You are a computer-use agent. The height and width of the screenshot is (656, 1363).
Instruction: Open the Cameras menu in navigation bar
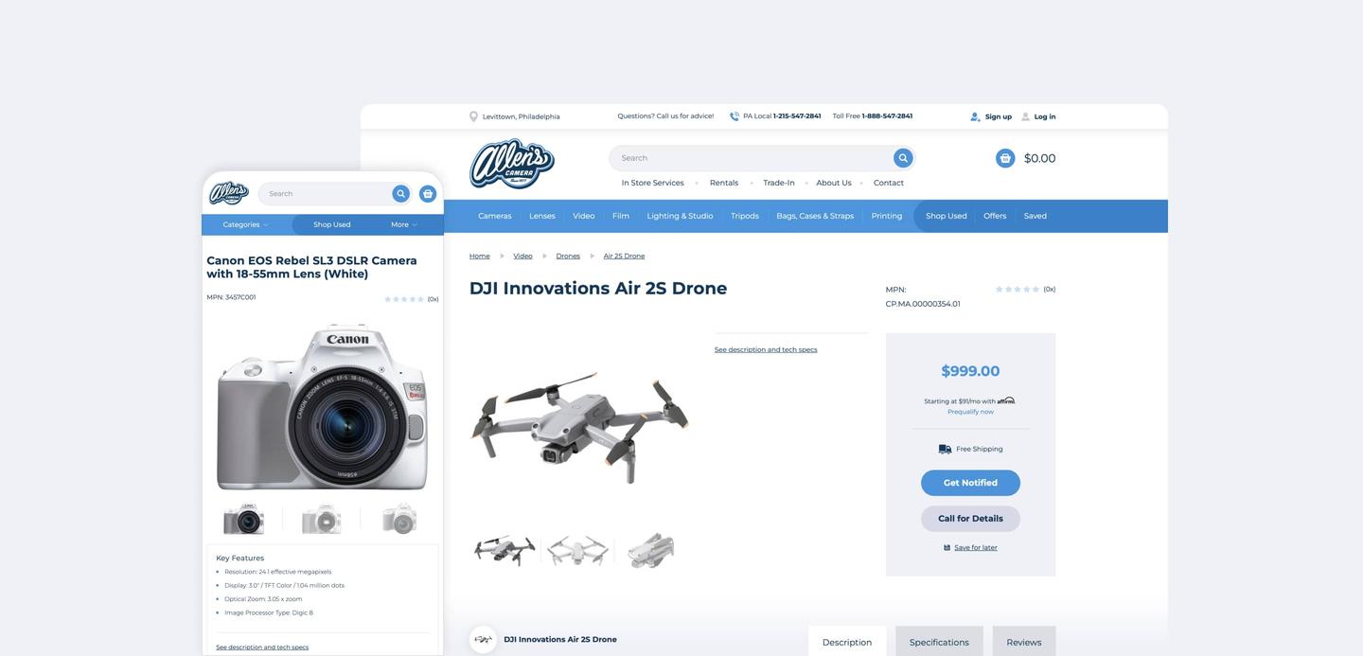pos(495,216)
